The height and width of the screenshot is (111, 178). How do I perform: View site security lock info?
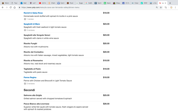coord(20,7)
